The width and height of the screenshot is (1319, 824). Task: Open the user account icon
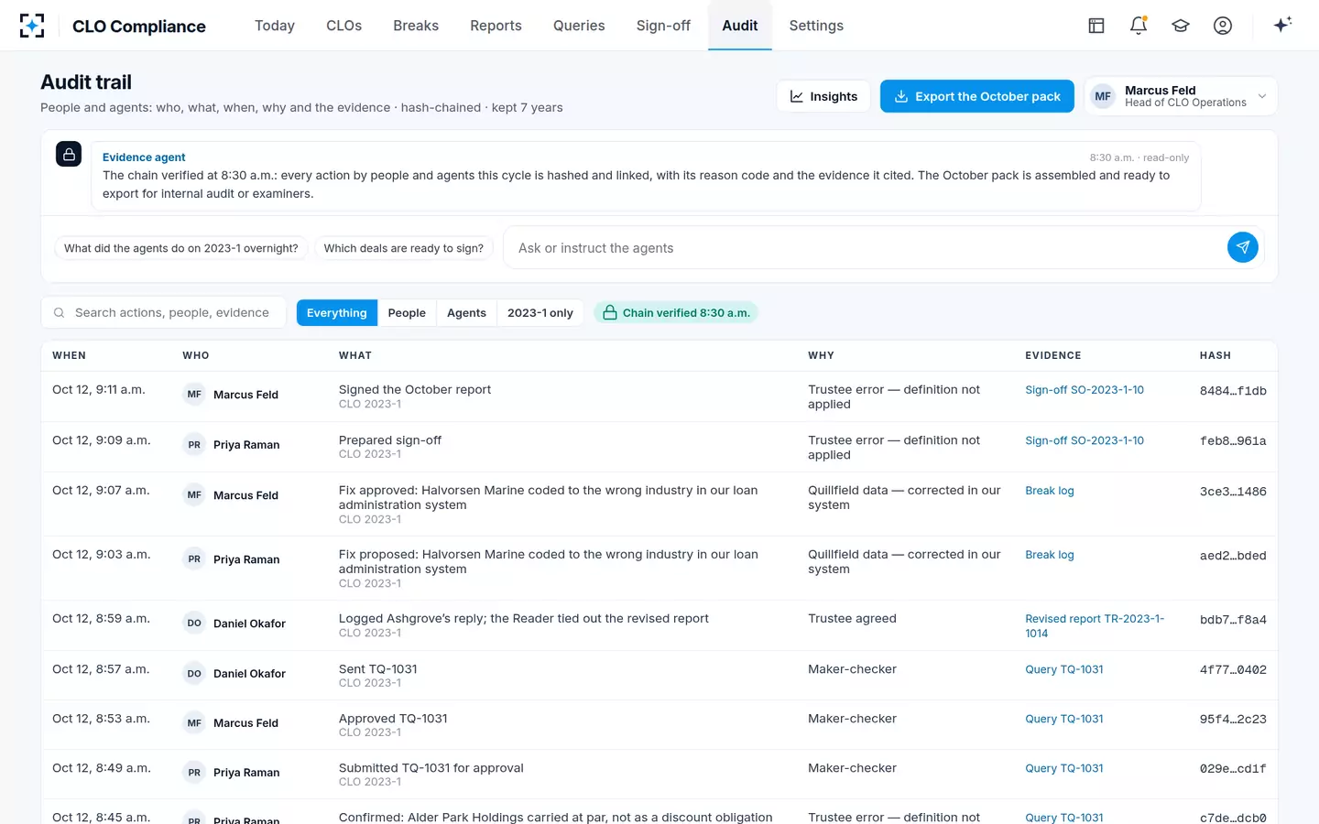click(x=1223, y=26)
